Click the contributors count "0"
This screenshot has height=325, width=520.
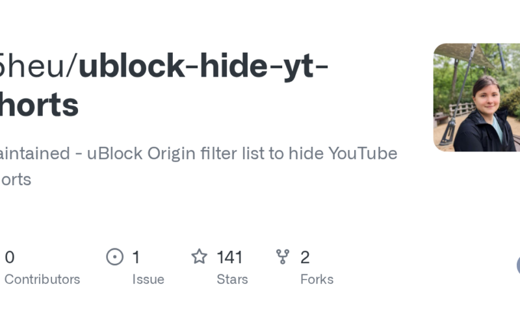click(10, 257)
